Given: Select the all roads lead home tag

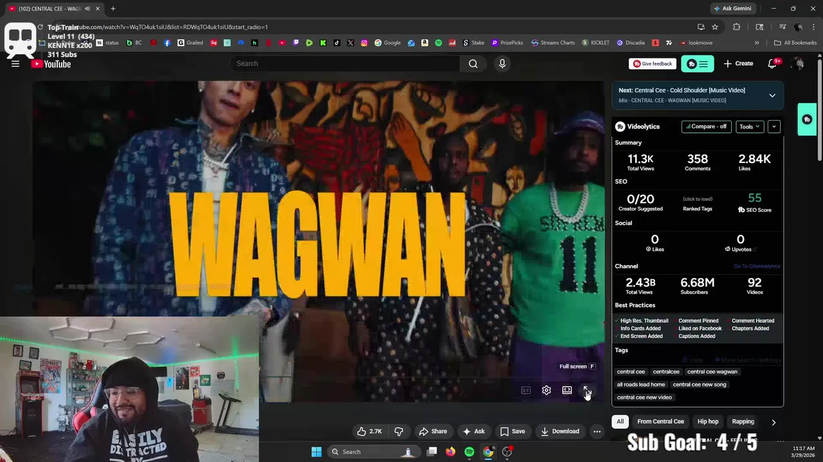Looking at the screenshot, I should tap(641, 384).
